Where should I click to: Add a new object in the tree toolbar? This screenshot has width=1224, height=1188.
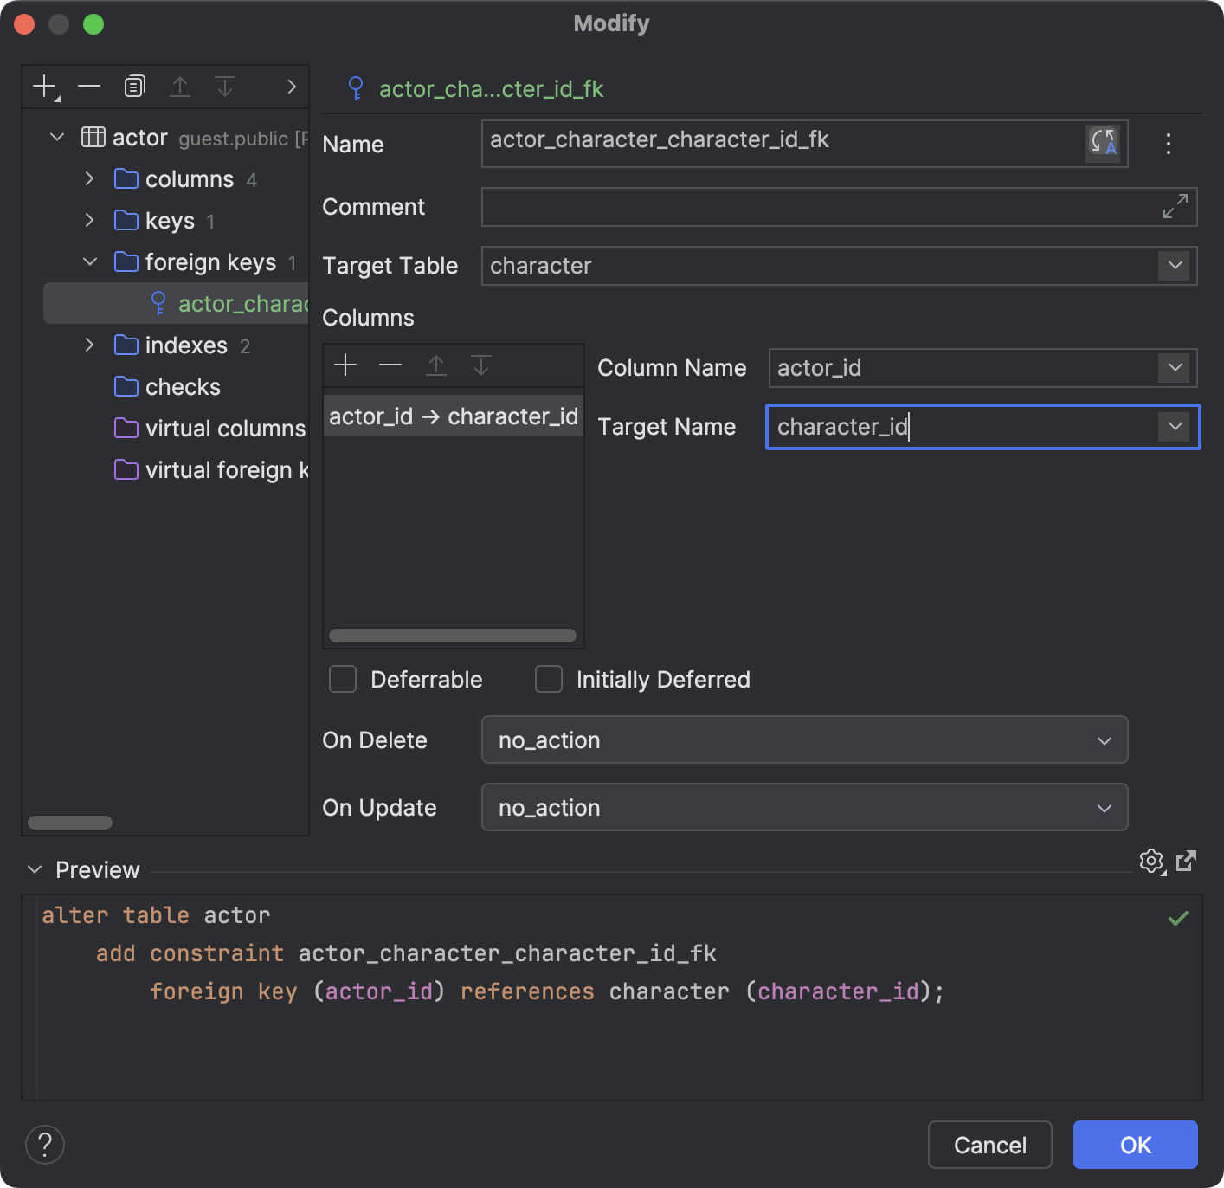coord(43,86)
